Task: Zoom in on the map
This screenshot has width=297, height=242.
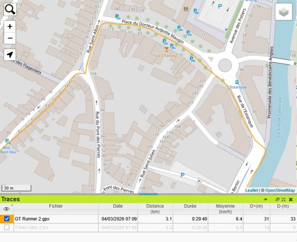Action: click(x=10, y=26)
